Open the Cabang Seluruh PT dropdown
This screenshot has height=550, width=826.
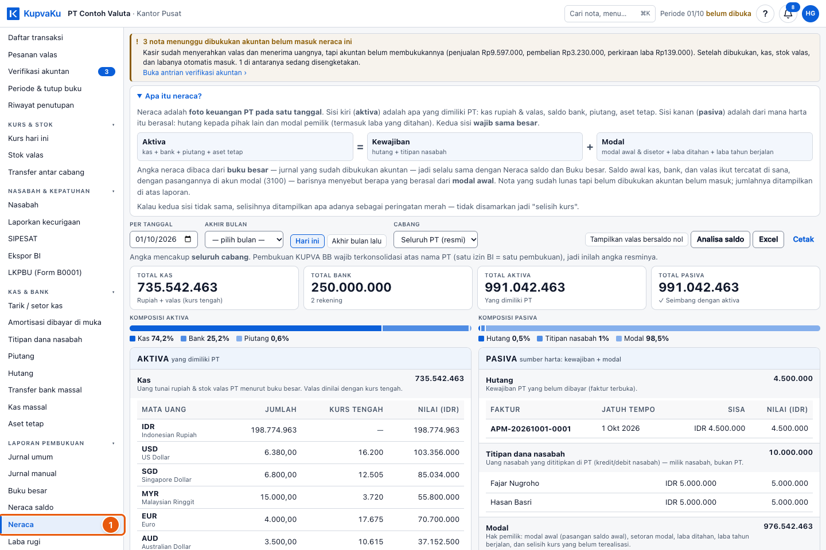click(435, 239)
